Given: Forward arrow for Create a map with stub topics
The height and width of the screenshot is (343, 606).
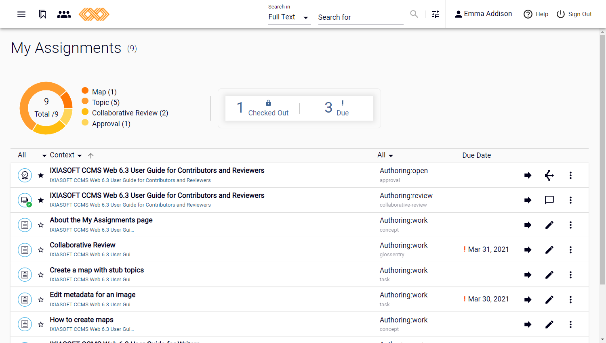Looking at the screenshot, I should (528, 275).
